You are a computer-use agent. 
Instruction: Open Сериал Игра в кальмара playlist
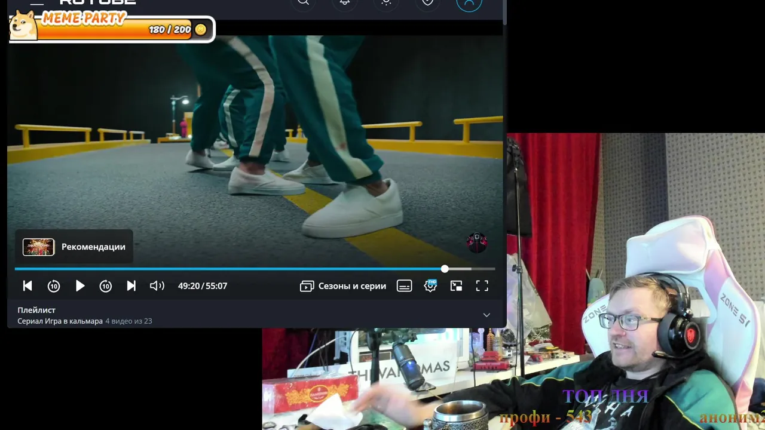(x=60, y=321)
